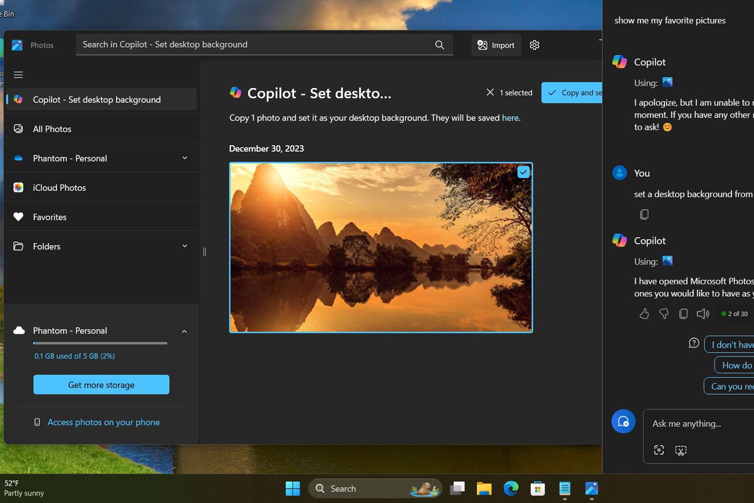Toggle the photo selection checkmark on image
Image resolution: width=754 pixels, height=503 pixels.
522,172
